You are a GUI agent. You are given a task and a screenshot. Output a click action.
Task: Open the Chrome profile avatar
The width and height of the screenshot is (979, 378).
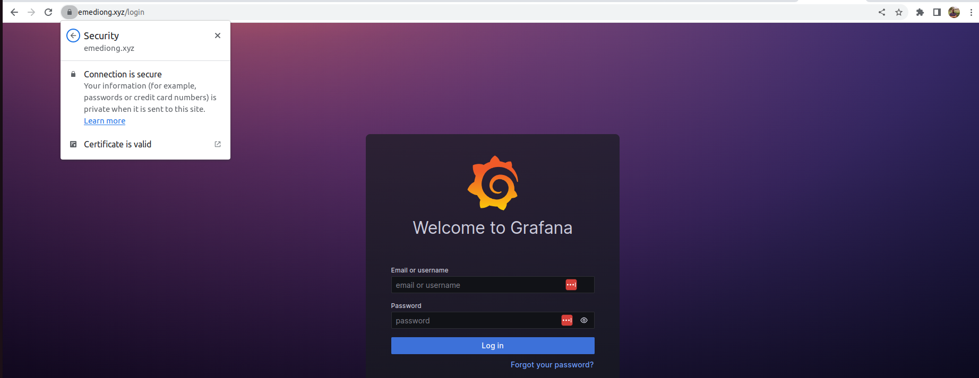click(x=954, y=12)
